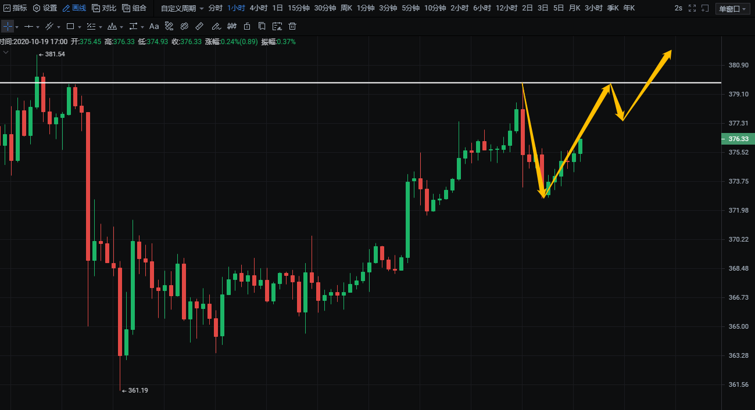
Task: Click the 2s refresh interval control
Action: [x=678, y=8]
